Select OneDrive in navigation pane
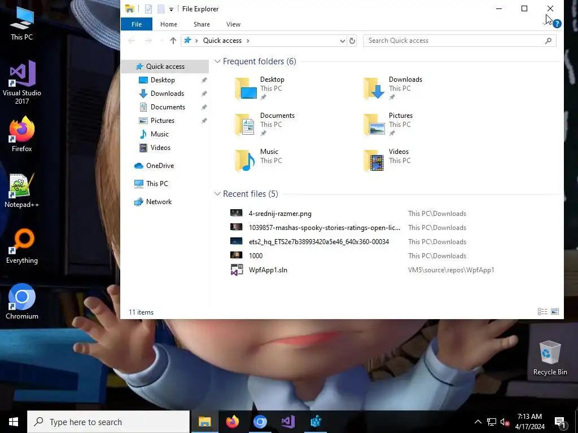 coord(160,166)
